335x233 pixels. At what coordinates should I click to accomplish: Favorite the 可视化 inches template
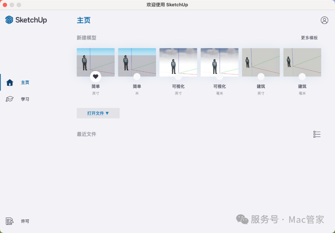pos(178,76)
